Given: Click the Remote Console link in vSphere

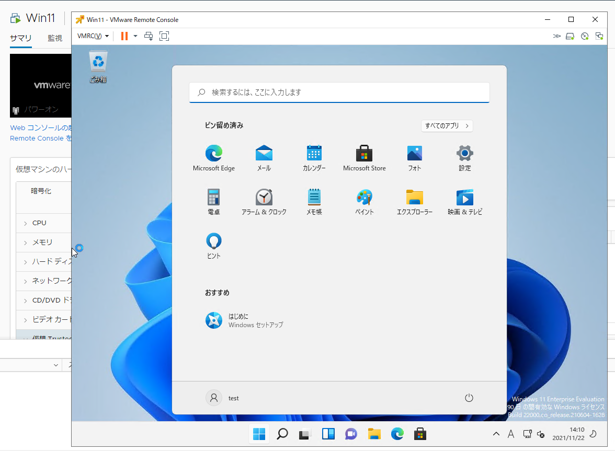Looking at the screenshot, I should [x=41, y=138].
